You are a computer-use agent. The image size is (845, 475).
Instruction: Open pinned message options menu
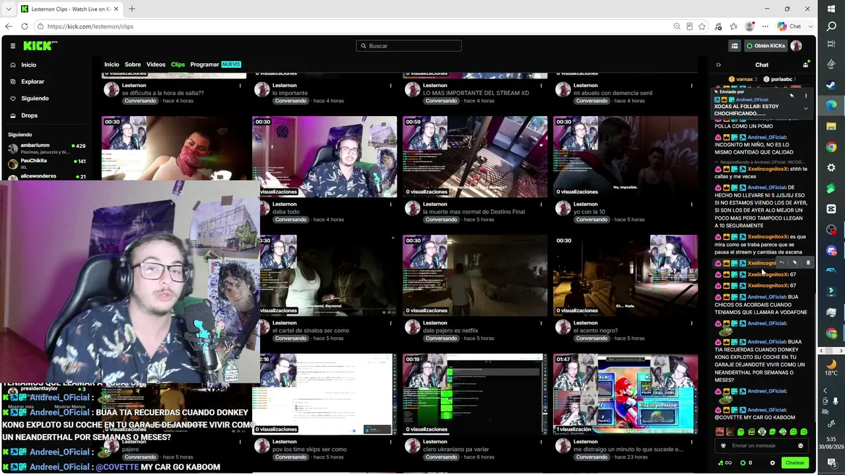click(x=805, y=96)
